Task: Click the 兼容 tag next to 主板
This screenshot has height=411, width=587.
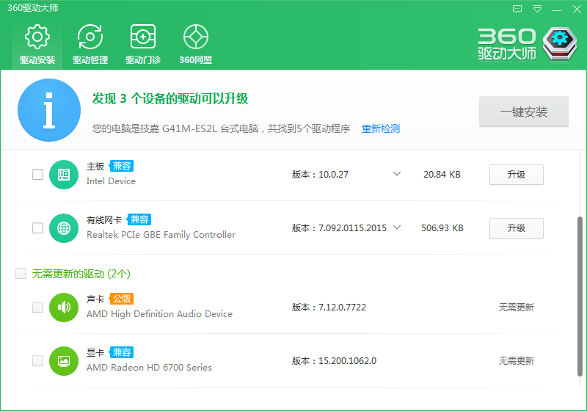Action: [x=122, y=166]
